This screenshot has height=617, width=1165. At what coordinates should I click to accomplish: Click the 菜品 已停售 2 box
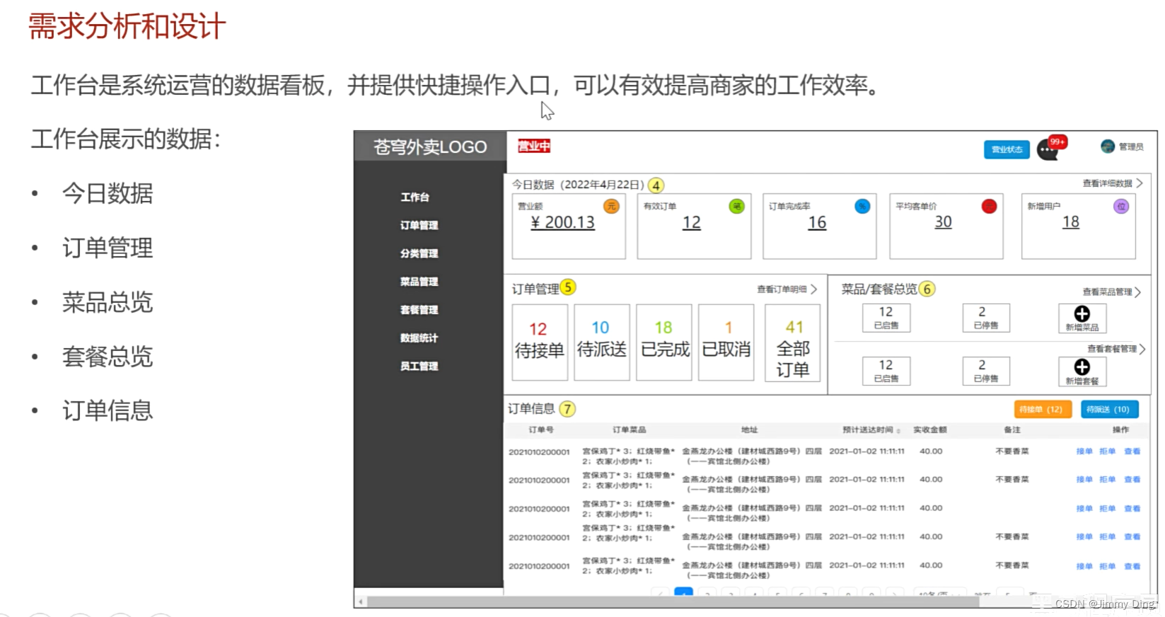click(x=986, y=318)
